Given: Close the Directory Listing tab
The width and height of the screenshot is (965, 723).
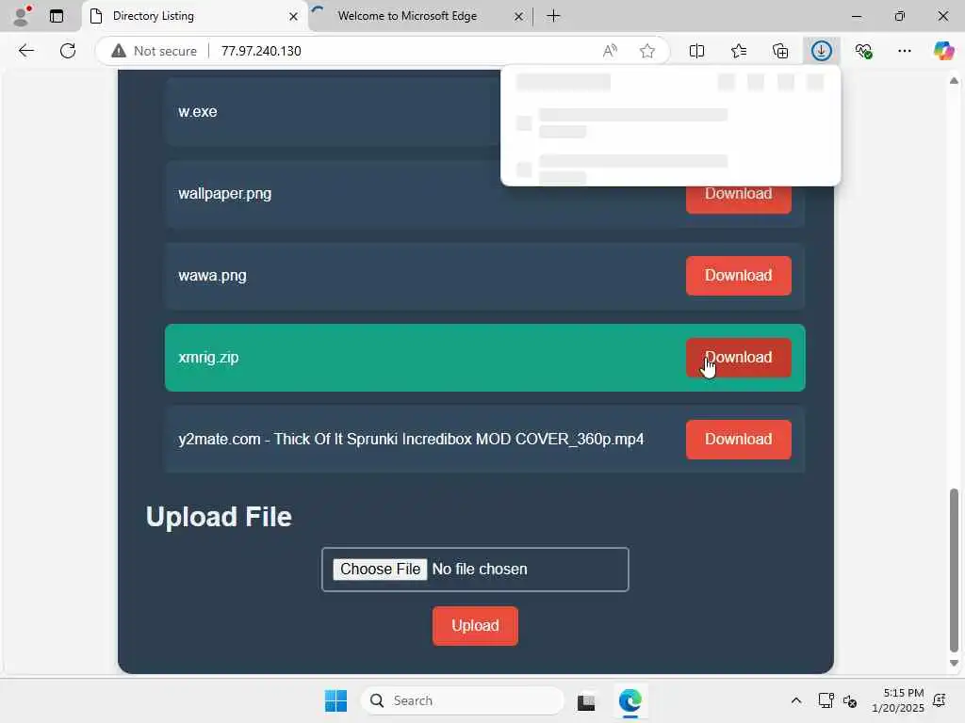Looking at the screenshot, I should pyautogui.click(x=294, y=17).
